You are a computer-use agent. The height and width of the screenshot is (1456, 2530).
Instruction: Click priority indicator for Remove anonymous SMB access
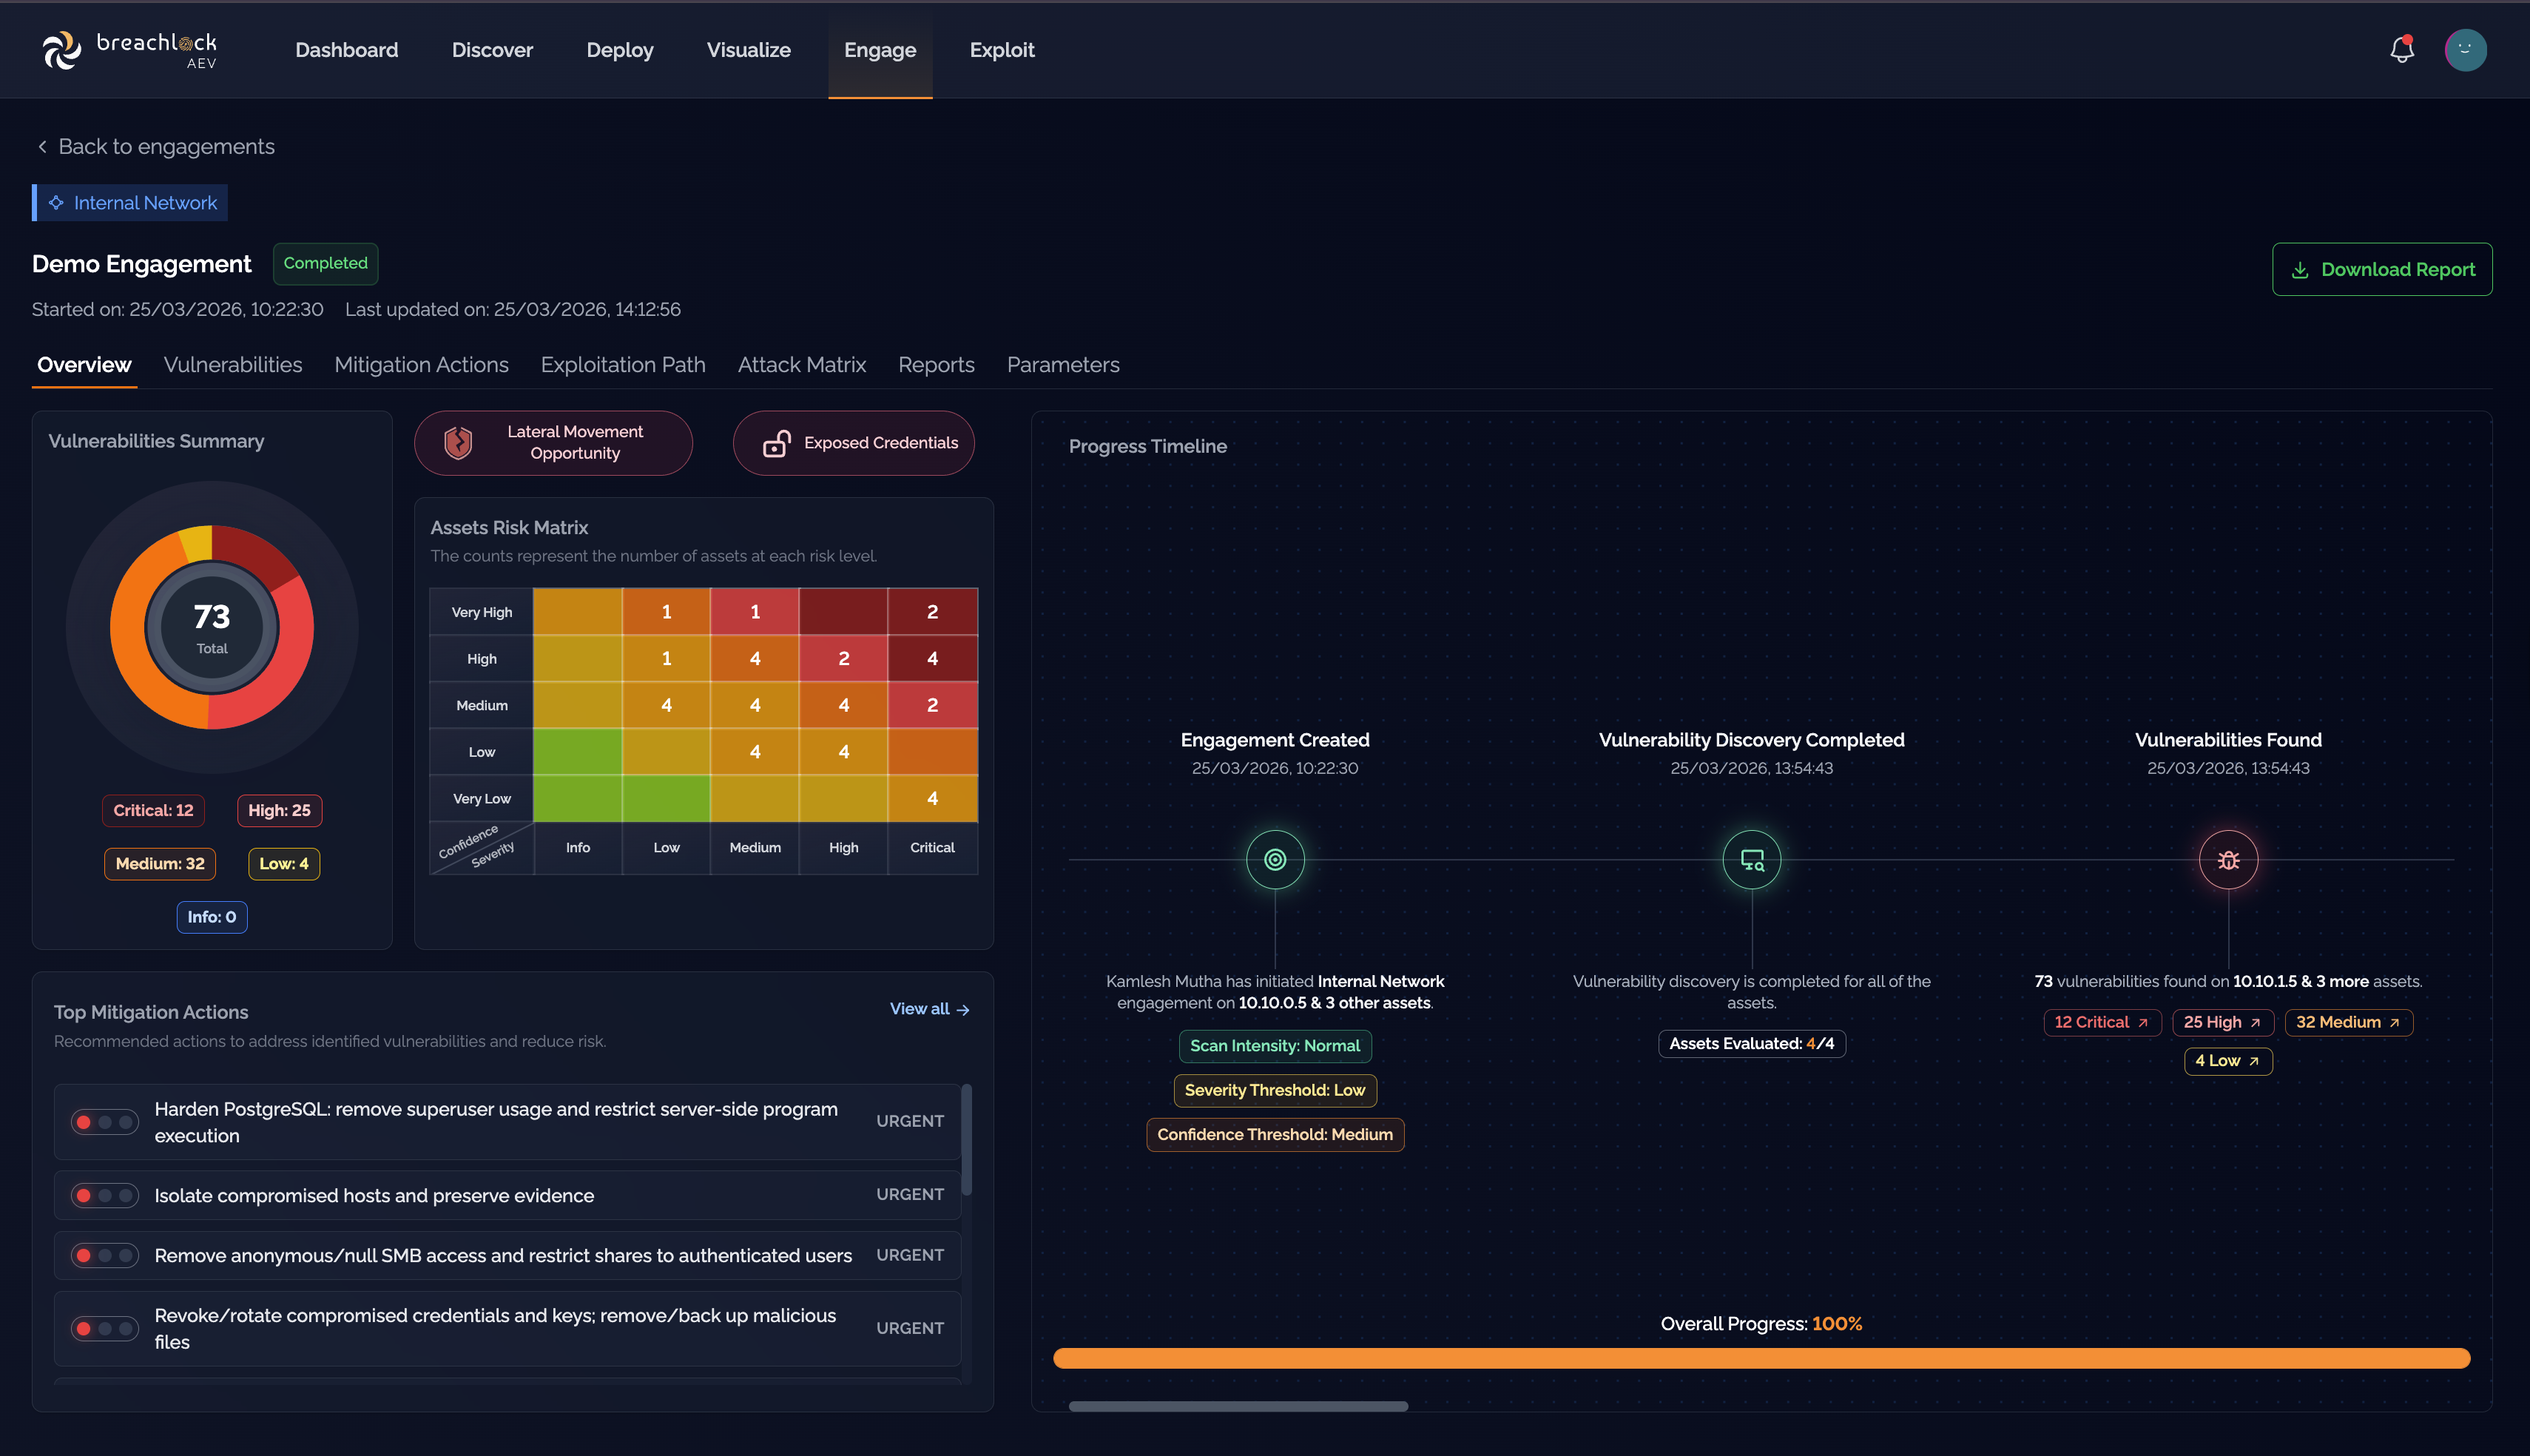pyautogui.click(x=105, y=1255)
